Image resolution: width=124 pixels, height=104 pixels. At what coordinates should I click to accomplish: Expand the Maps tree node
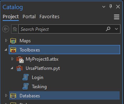6,40
